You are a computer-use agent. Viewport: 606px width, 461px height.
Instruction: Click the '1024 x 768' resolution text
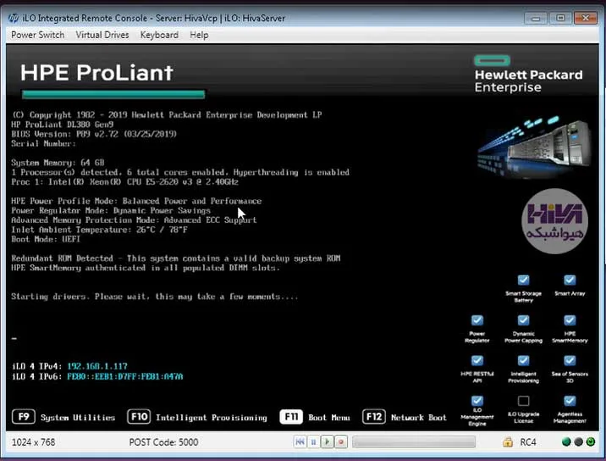34,442
